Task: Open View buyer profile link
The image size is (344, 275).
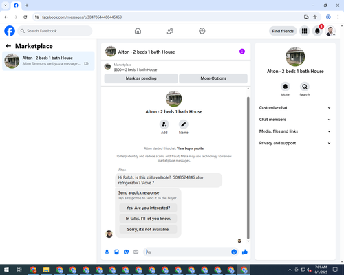Action: [x=191, y=148]
